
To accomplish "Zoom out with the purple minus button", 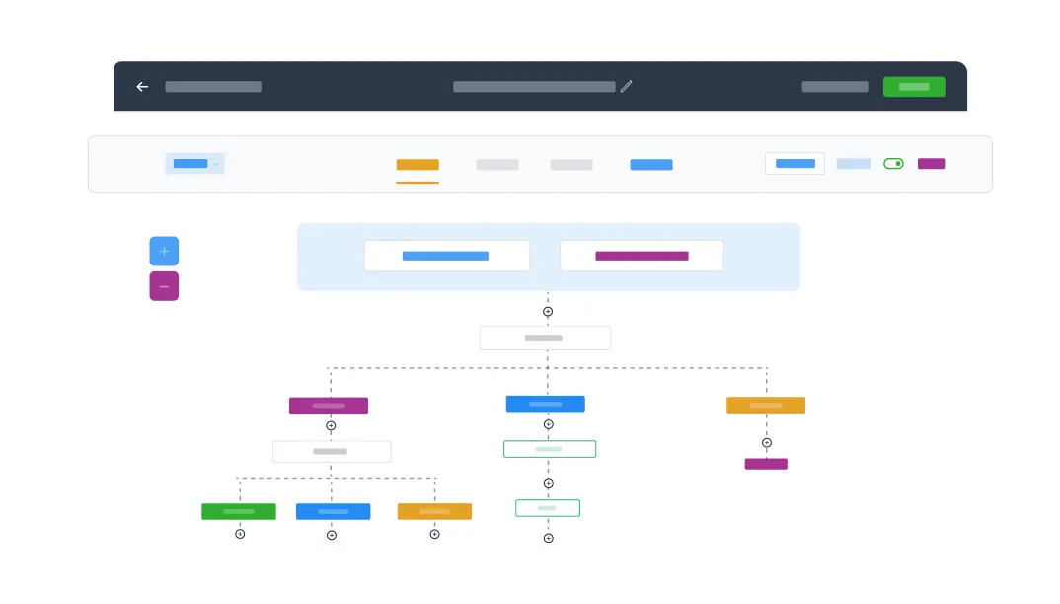I will coord(164,286).
